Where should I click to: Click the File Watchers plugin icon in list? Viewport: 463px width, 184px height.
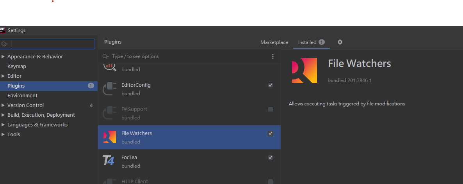pos(110,137)
